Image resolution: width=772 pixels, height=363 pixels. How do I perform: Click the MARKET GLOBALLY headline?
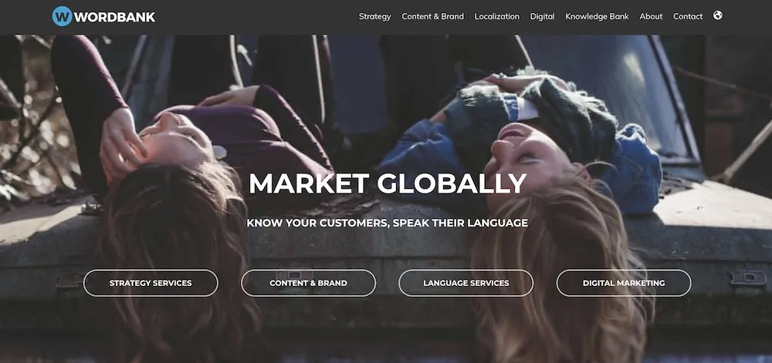pyautogui.click(x=388, y=183)
